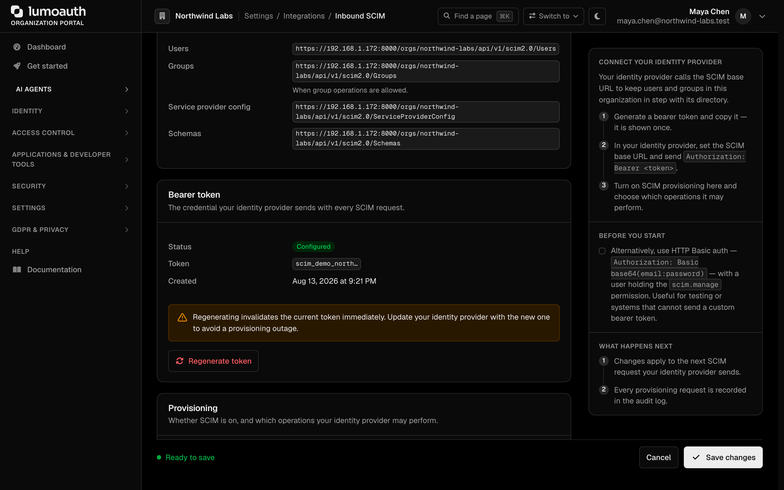Go to Settings breadcrumb
Viewport: 784px width, 490px height.
[x=259, y=16]
